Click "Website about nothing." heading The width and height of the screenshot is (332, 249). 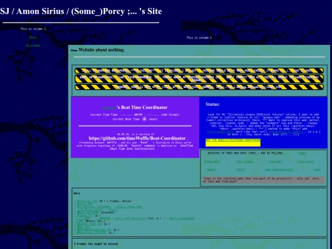[101, 50]
